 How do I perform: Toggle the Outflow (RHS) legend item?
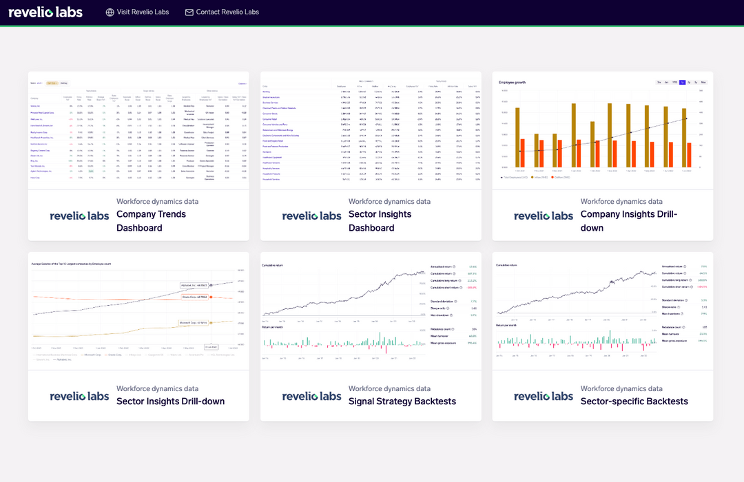point(561,178)
